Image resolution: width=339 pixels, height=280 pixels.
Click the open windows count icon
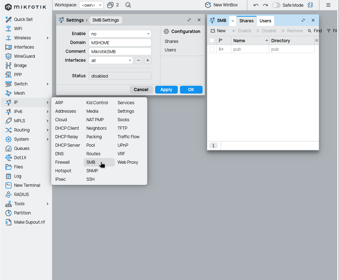110,5
